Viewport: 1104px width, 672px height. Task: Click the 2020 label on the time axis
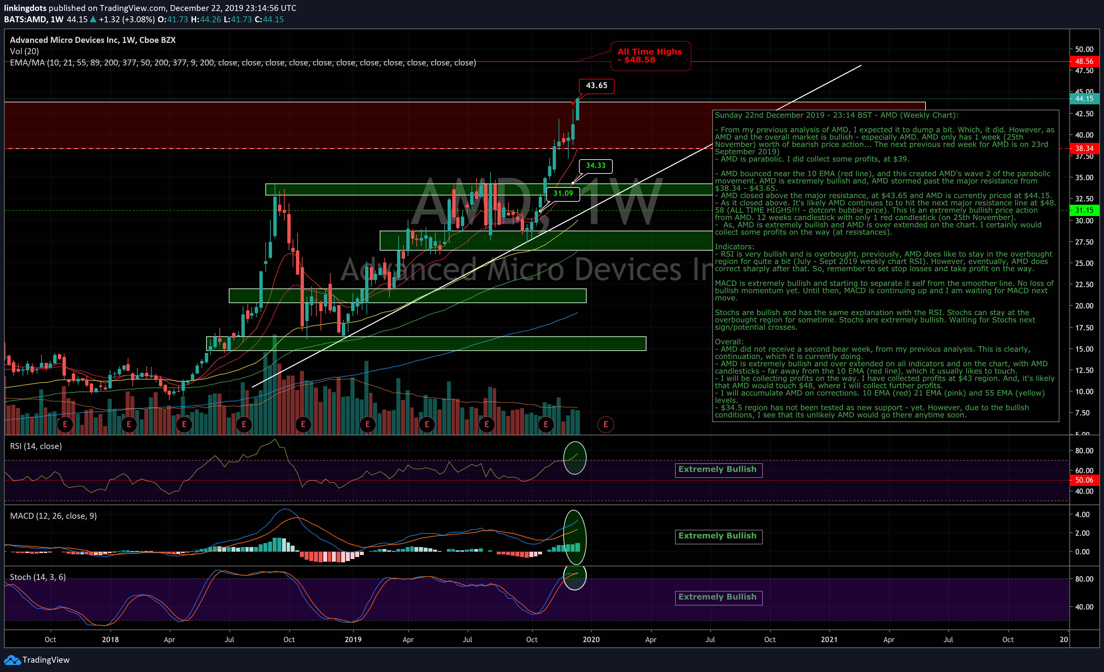(591, 639)
